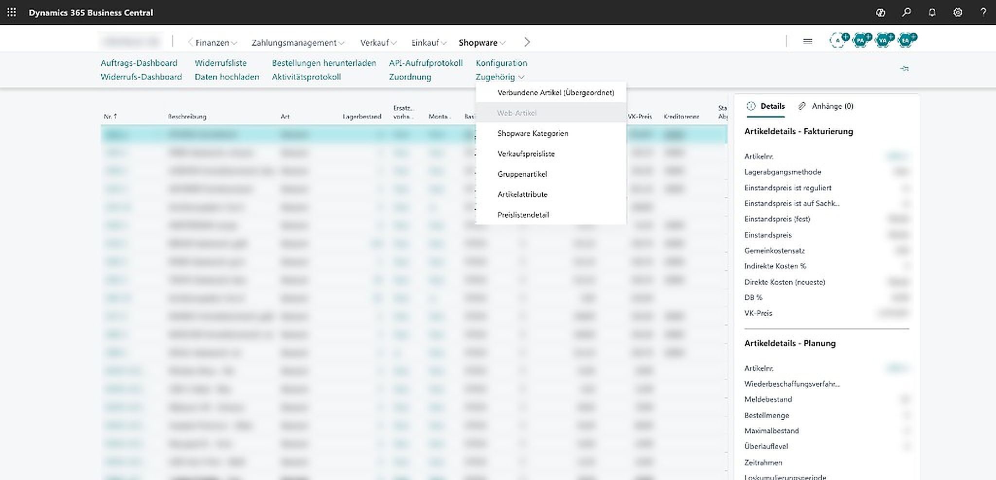
Task: Open the settings gear menu
Action: [x=958, y=13]
